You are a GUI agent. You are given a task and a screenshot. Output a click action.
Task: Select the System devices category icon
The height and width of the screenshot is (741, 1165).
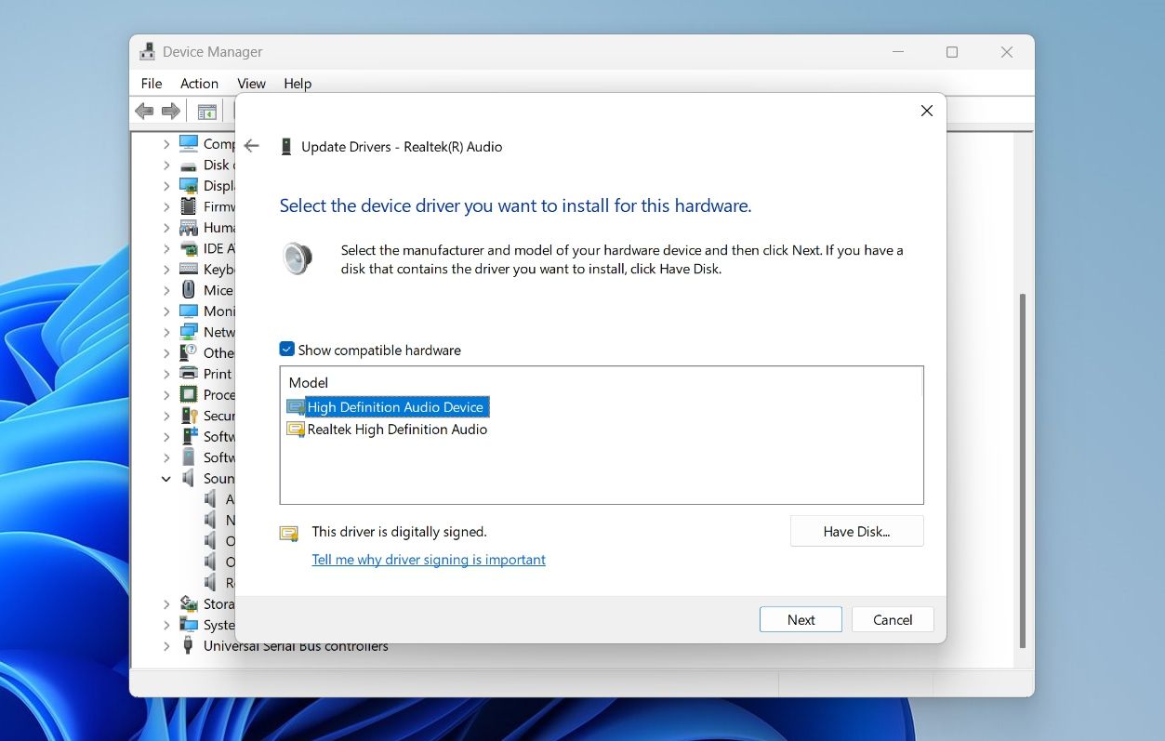[189, 625]
